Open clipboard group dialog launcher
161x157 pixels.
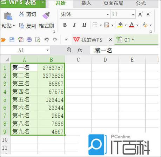(x=54, y=32)
